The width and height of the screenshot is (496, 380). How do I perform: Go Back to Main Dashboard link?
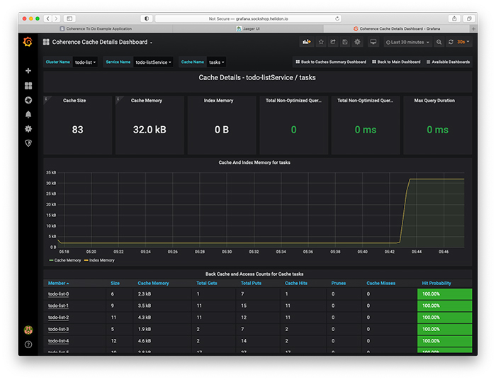(396, 62)
